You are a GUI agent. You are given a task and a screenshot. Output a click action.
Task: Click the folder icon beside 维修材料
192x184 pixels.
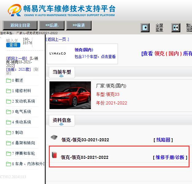tap(9, 91)
